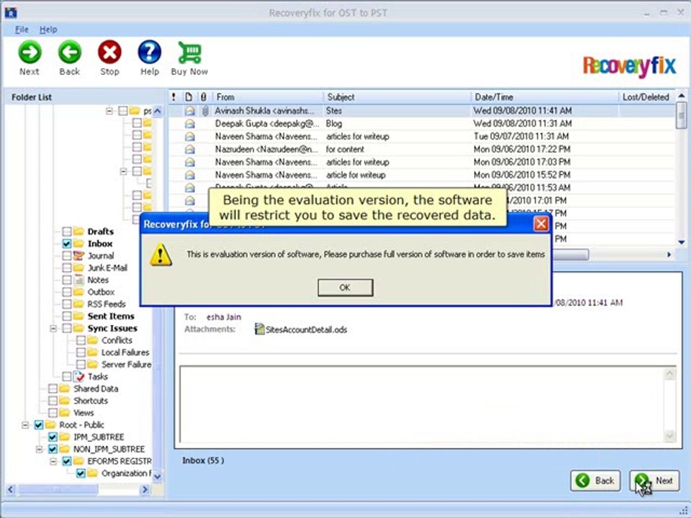
Task: Select the Organization Forms tree item
Action: (x=126, y=473)
